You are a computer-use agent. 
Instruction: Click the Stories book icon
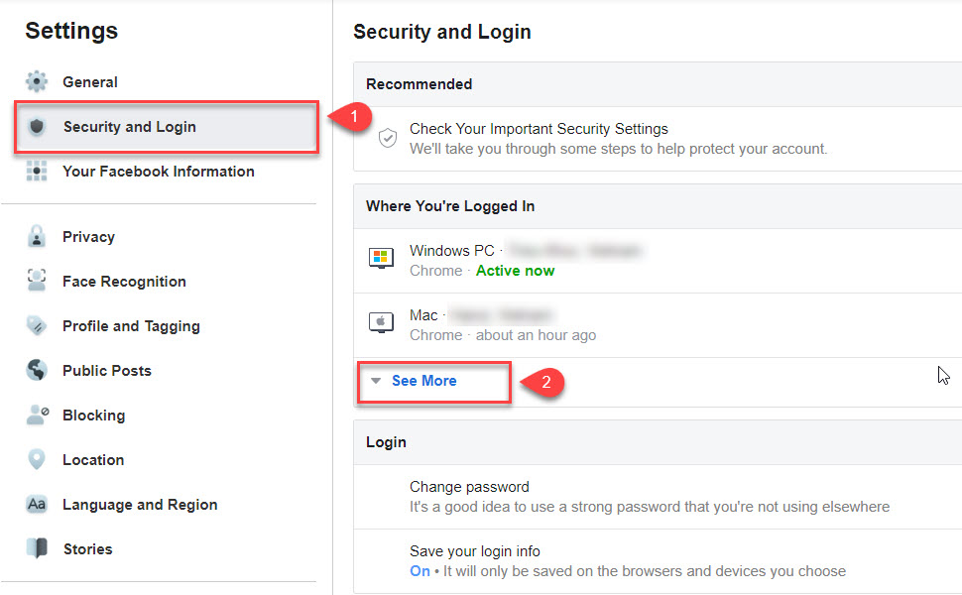38,548
